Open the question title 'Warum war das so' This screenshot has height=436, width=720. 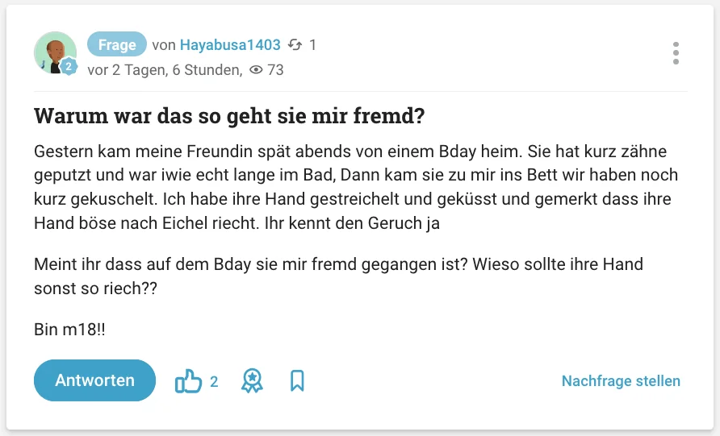[x=229, y=116]
